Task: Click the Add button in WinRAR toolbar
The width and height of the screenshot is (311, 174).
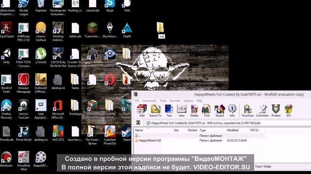Action: (x=141, y=111)
